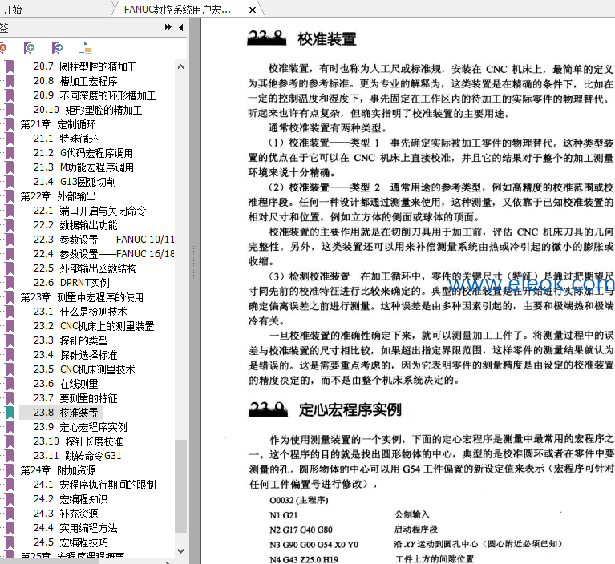Jump to chapter 第22章 外部输出
This screenshot has width=615, height=564.
coord(58,196)
